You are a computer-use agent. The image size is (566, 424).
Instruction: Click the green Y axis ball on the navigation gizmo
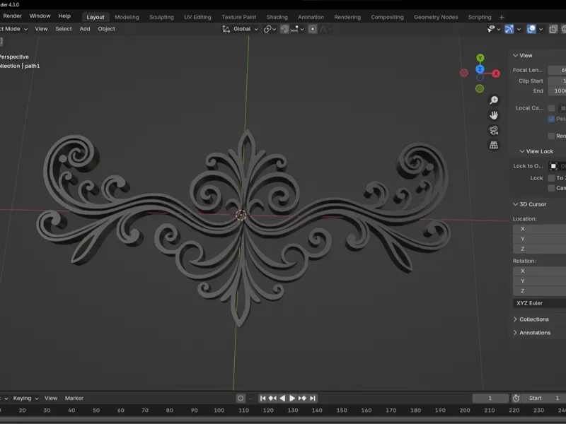point(480,58)
